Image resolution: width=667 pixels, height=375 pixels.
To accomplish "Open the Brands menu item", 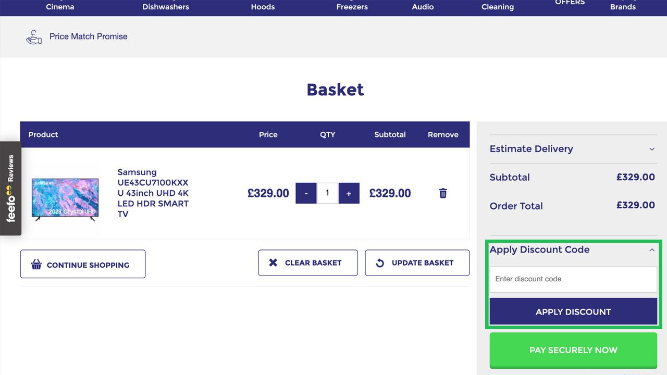I will 623,7.
